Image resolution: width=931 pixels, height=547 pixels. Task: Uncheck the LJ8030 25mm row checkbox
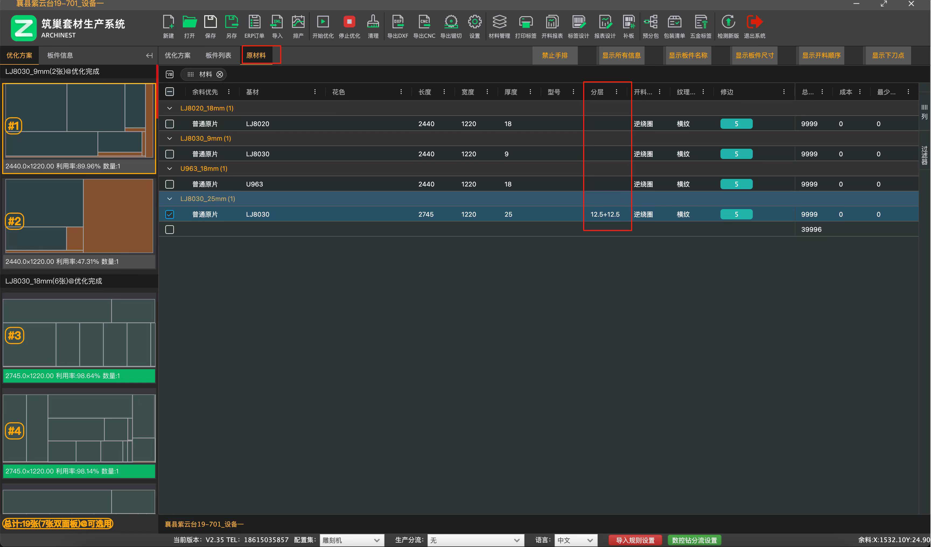point(170,214)
